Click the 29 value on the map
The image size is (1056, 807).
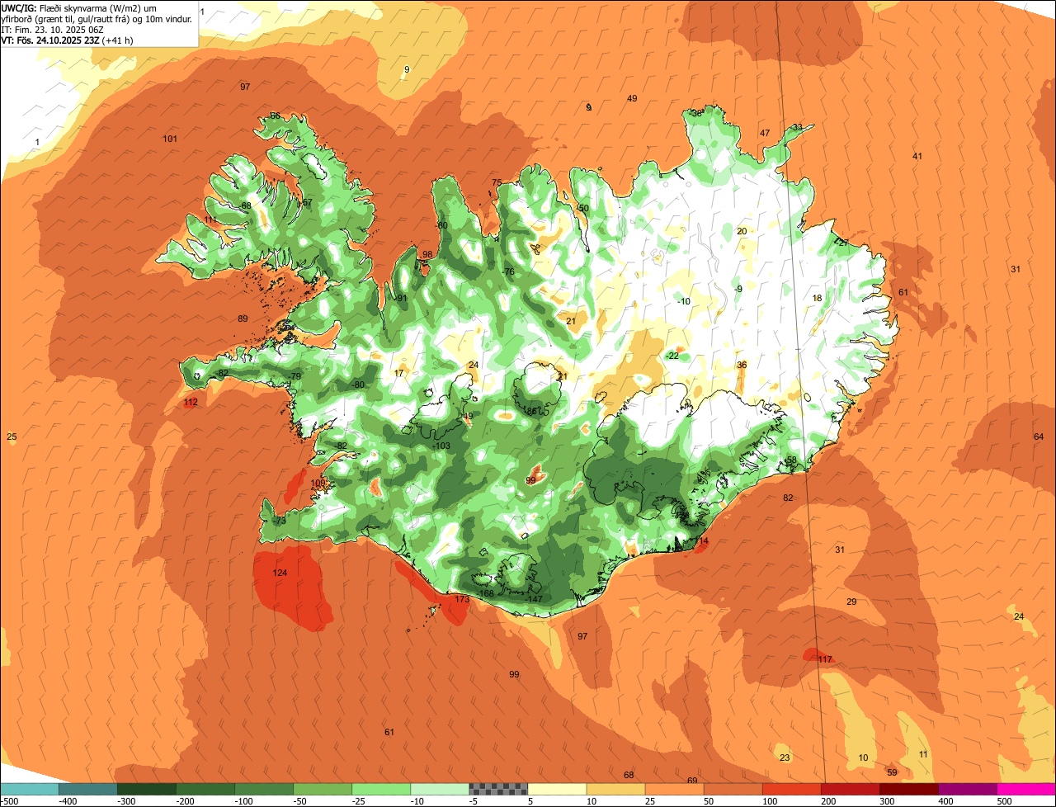pos(851,602)
